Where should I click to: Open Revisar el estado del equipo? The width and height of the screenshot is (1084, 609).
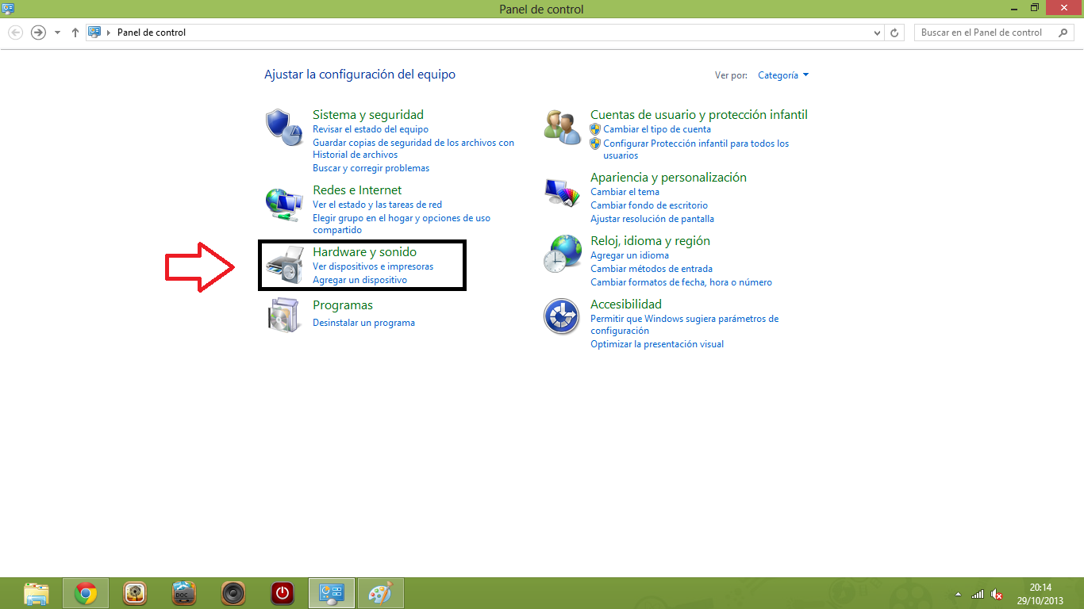tap(371, 129)
